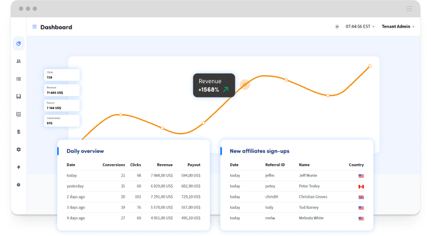
Task: Open the help circle sidebar icon
Action: click(18, 185)
